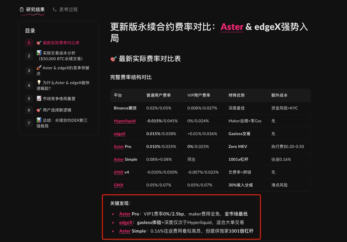Image resolution: width=347 pixels, height=242 pixels.
Task: Click the Binance期货 cell
Action: click(x=125, y=108)
